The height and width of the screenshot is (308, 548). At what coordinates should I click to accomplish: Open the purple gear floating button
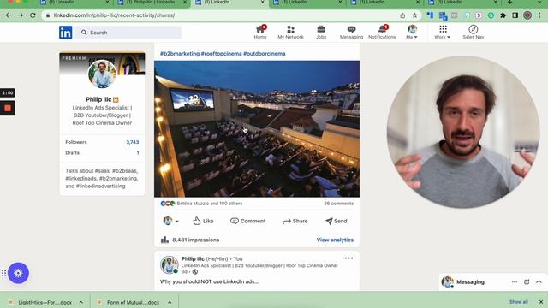click(x=18, y=273)
